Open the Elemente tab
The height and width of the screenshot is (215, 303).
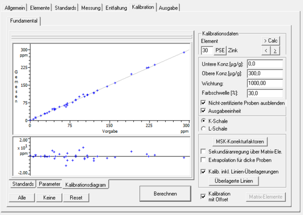click(x=39, y=8)
